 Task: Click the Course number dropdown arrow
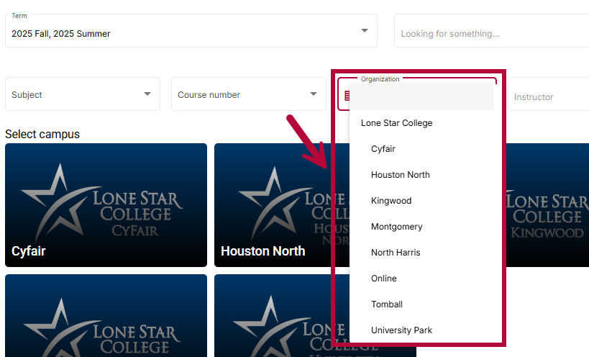[314, 94]
